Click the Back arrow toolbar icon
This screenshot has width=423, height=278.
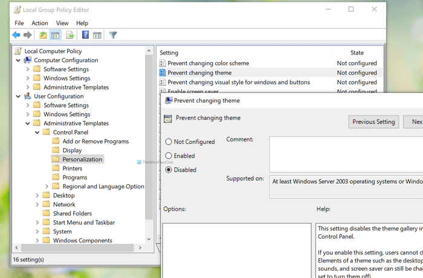(16, 35)
